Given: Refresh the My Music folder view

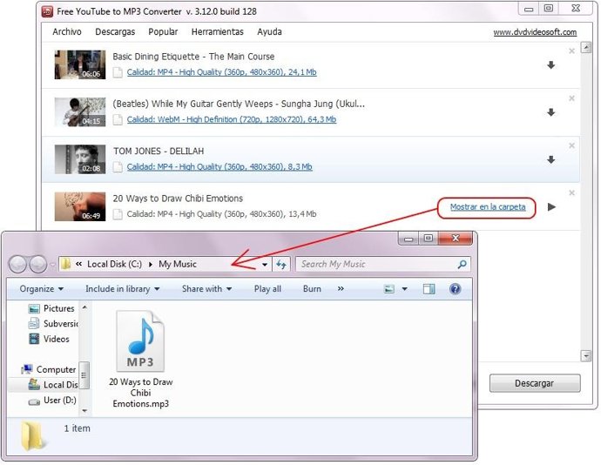Looking at the screenshot, I should tap(281, 264).
